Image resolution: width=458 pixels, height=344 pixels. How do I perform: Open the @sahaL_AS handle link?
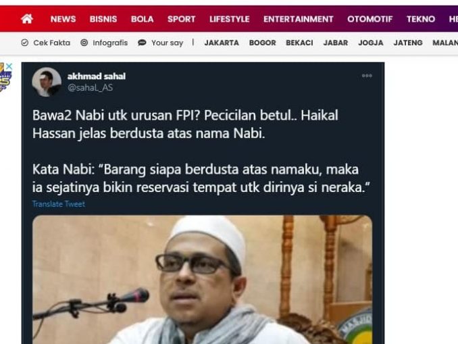[x=90, y=87]
